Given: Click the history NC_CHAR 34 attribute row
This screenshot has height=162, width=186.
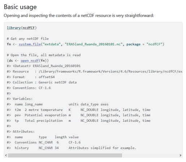Looking at the screenshot, I should [x=72, y=148].
